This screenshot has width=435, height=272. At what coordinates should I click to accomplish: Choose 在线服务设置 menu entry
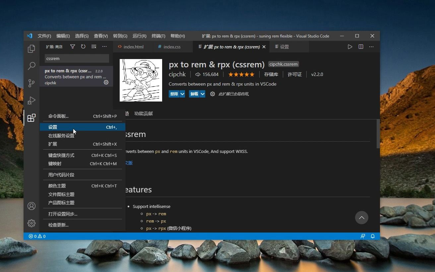click(83, 136)
